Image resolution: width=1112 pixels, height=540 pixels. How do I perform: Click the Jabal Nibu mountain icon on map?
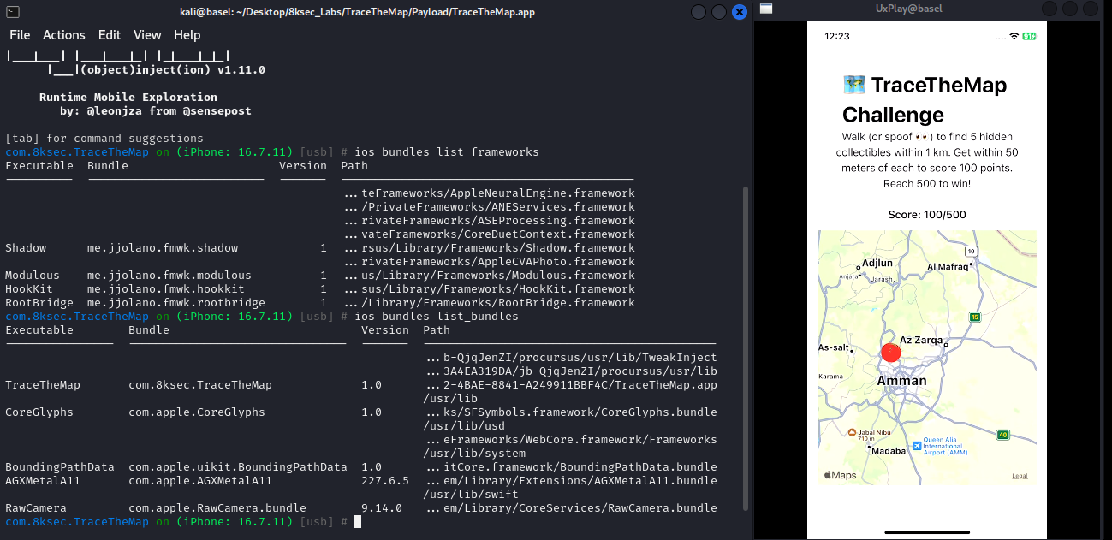click(851, 431)
